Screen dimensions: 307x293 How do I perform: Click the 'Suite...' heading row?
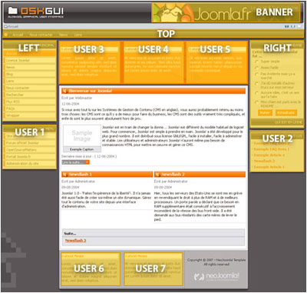point(153,234)
